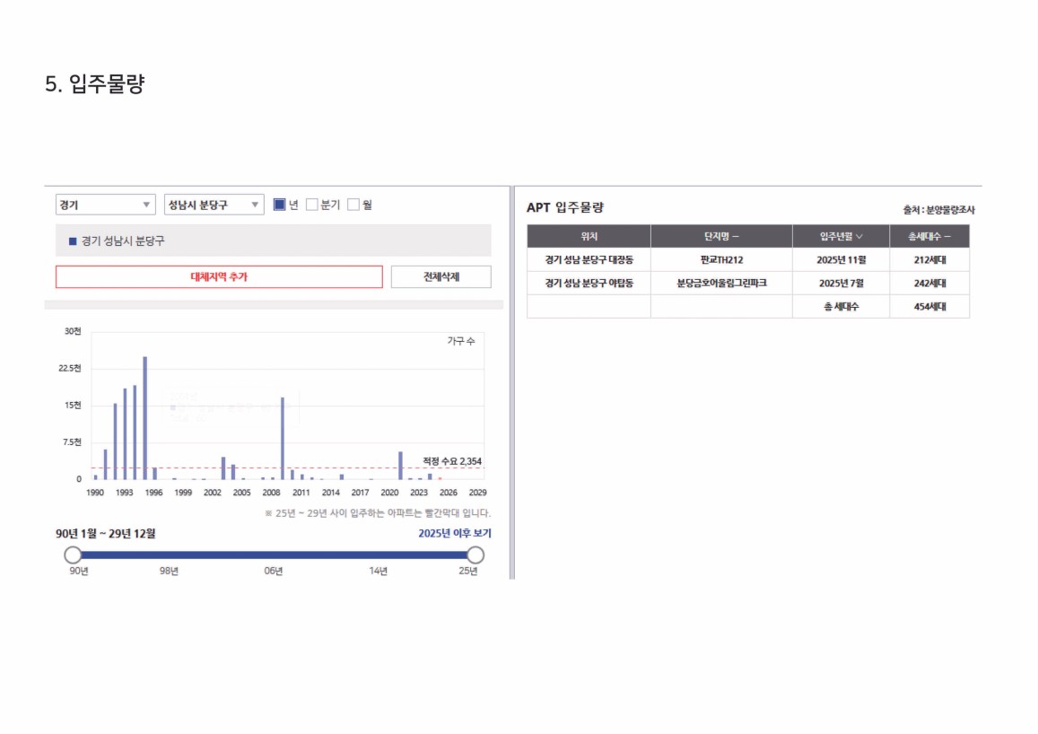
Task: Click the 98년 slider tick label
Action: [169, 571]
